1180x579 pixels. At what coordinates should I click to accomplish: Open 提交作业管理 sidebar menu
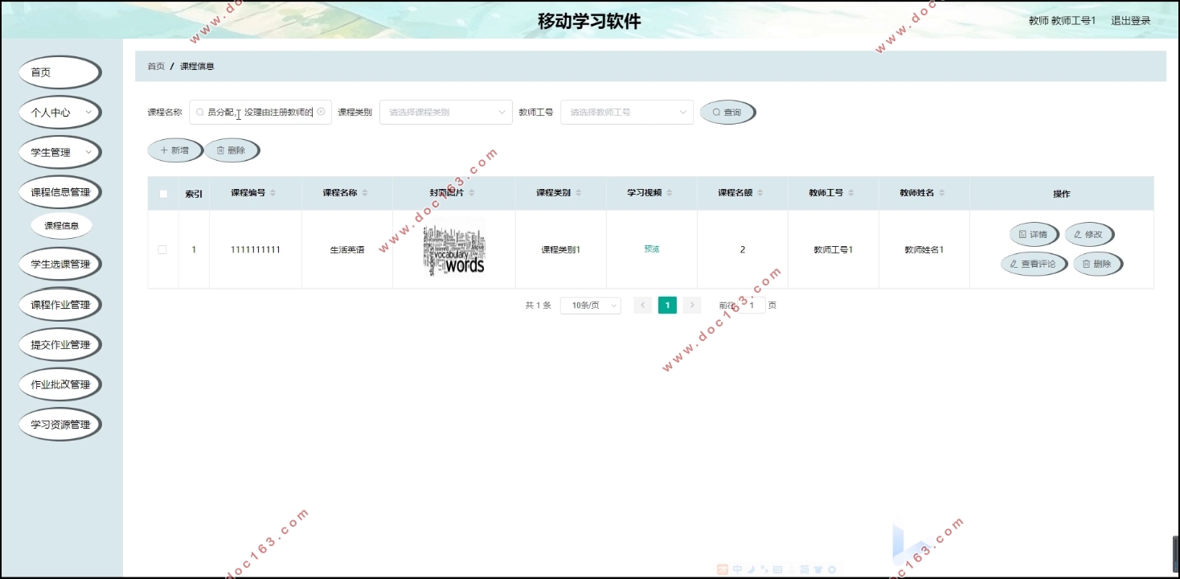coord(60,345)
